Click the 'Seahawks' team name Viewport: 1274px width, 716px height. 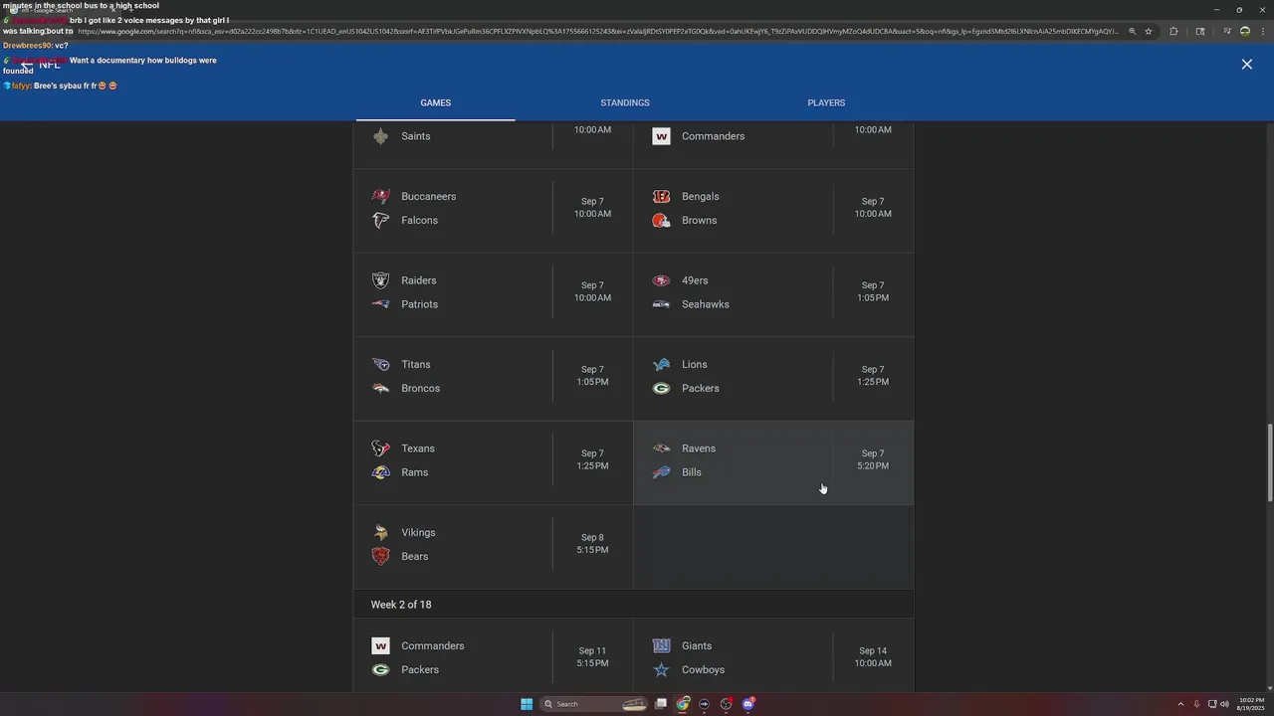tap(706, 304)
